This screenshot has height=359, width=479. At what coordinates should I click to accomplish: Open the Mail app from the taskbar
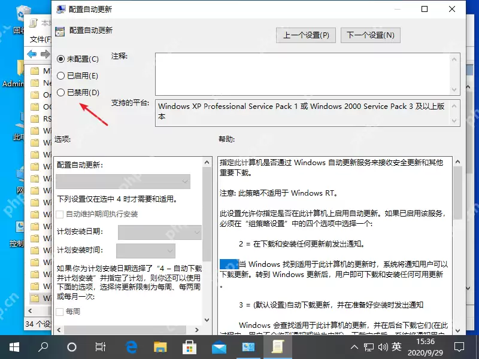tap(219, 346)
